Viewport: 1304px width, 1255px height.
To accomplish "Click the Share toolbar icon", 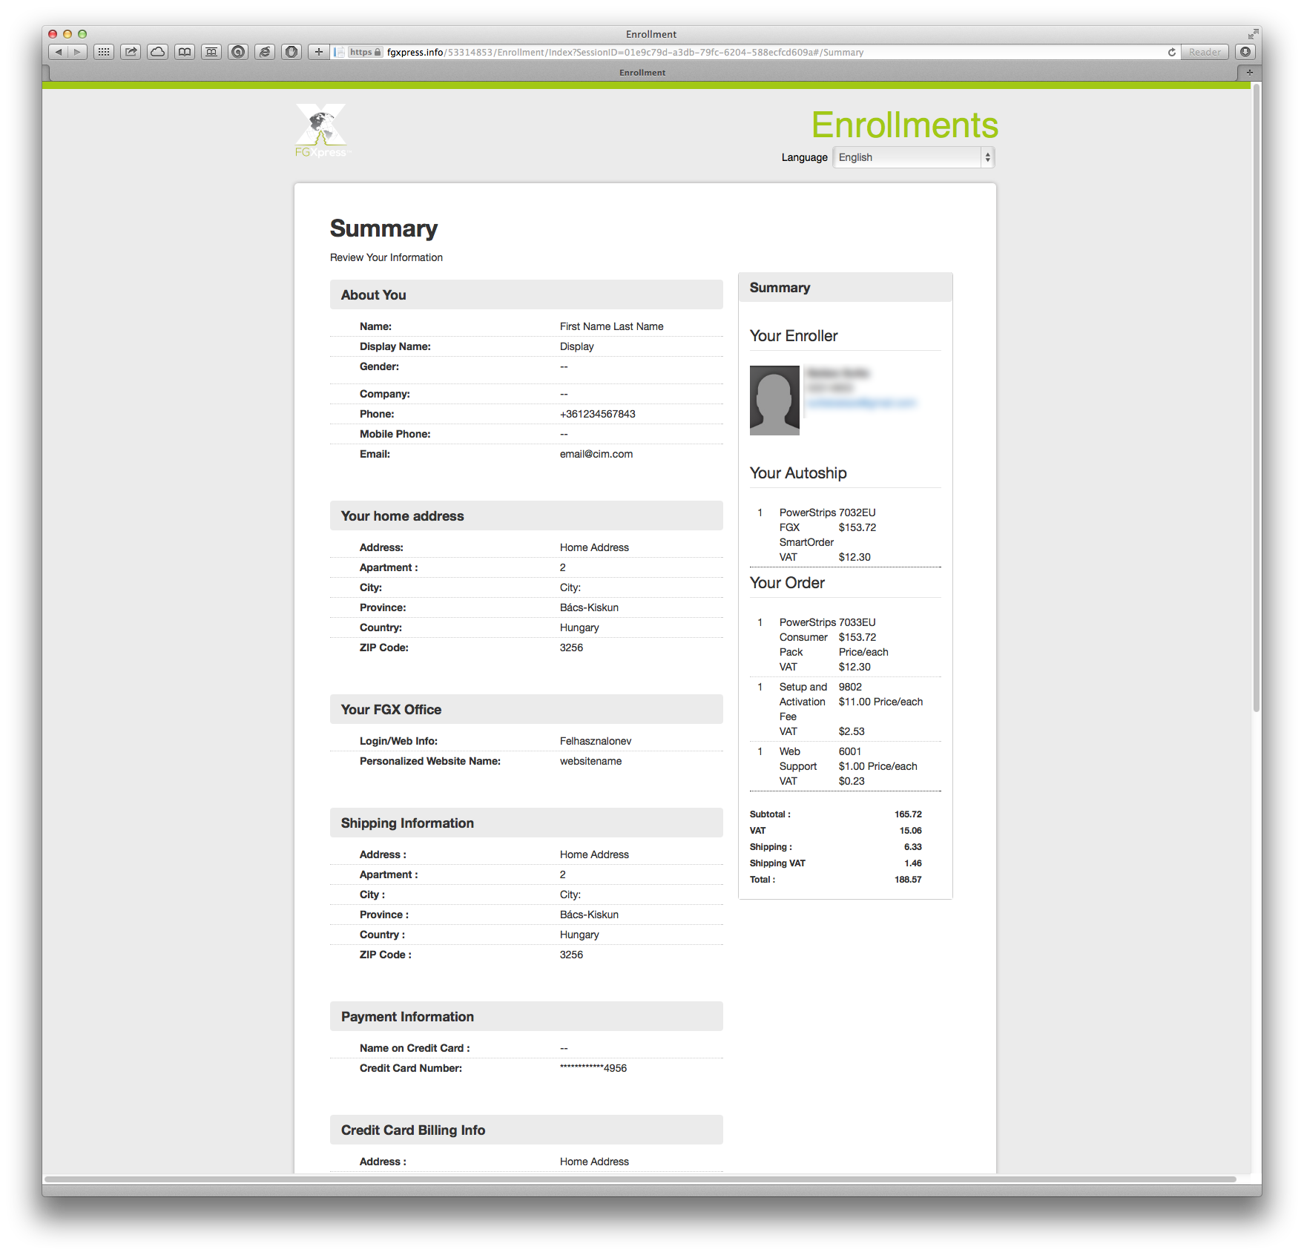I will coord(131,52).
